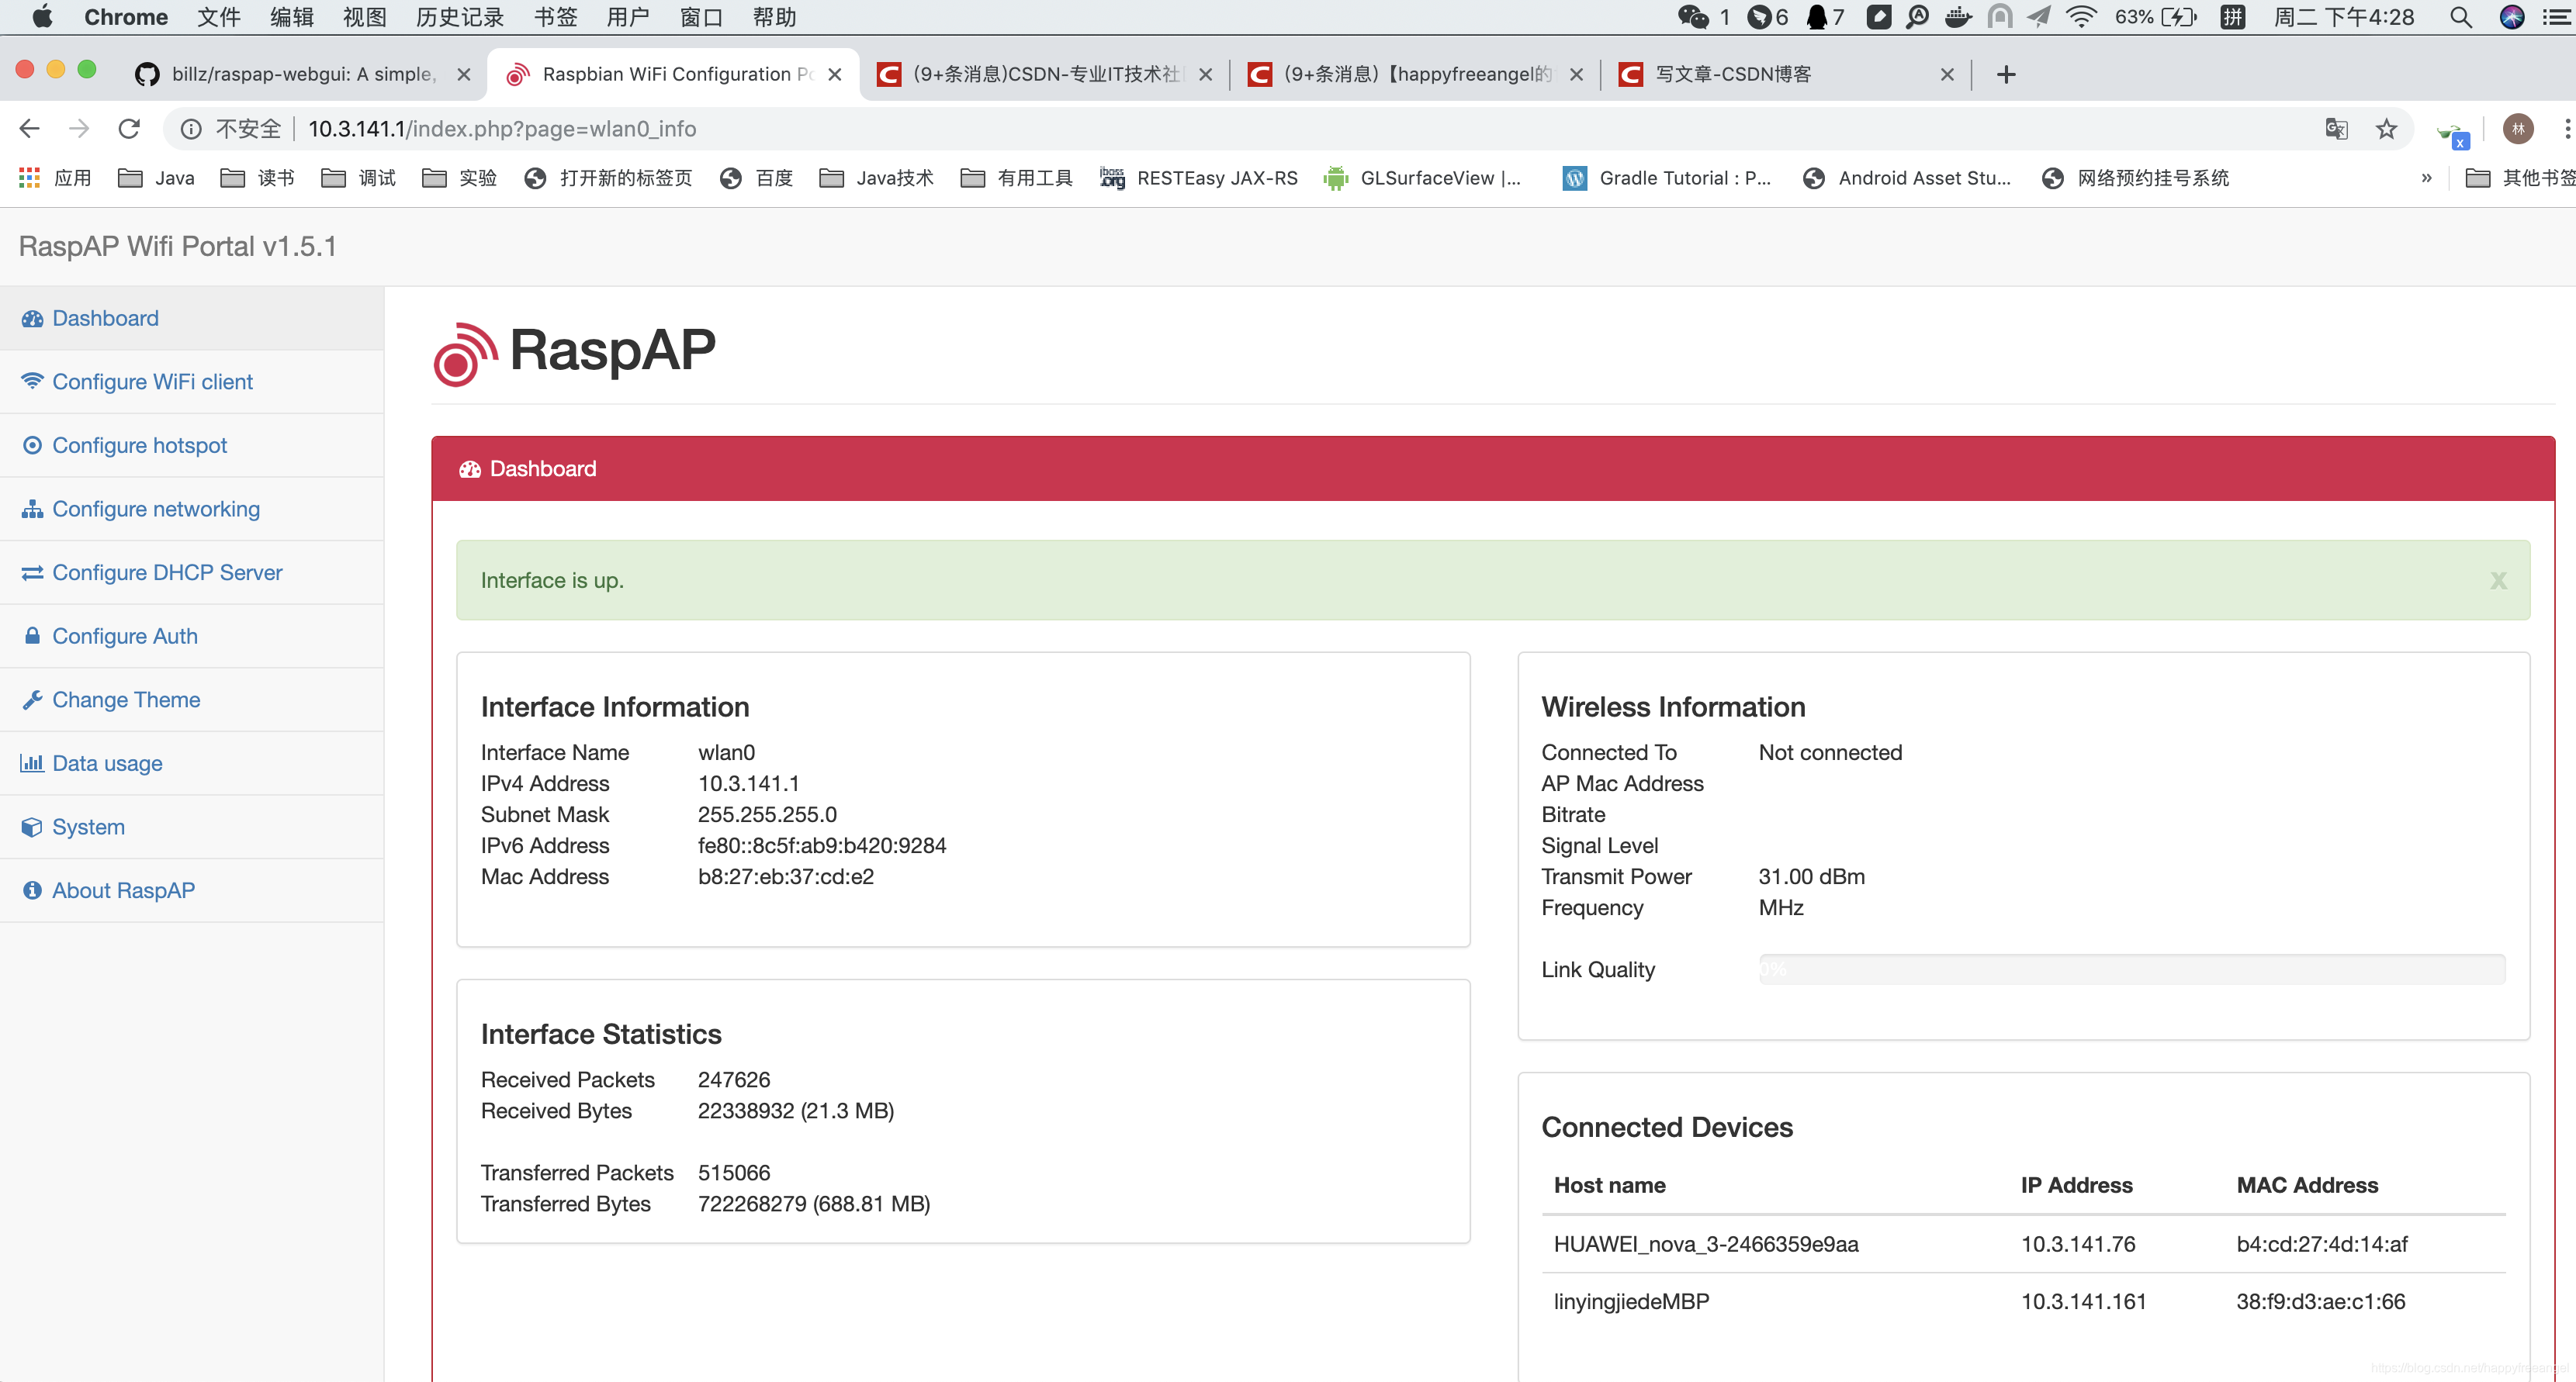This screenshot has width=2576, height=1382.
Task: Click the browser back arrow
Action: coord(30,129)
